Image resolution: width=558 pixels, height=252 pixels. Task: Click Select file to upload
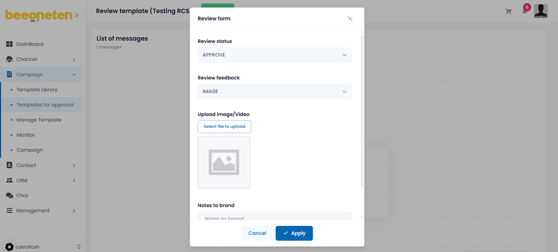[224, 127]
